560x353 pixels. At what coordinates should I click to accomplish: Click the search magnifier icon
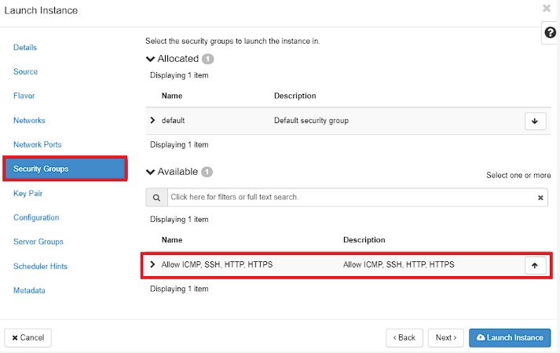click(x=156, y=197)
